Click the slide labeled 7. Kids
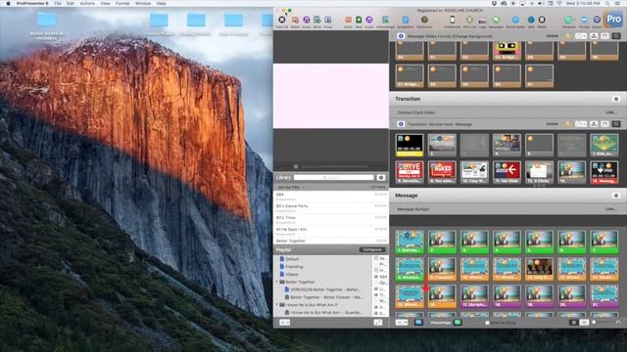This screenshot has width=627, height=352. pyautogui.click(x=603, y=145)
